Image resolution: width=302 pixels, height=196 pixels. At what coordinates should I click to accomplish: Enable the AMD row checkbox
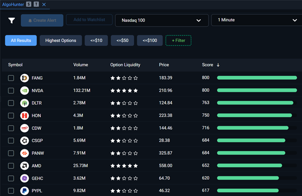(11, 166)
